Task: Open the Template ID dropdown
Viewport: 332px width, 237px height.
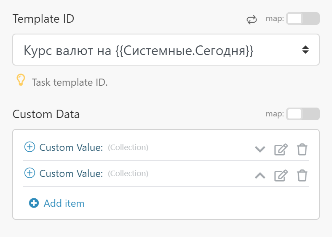Action: (x=166, y=50)
